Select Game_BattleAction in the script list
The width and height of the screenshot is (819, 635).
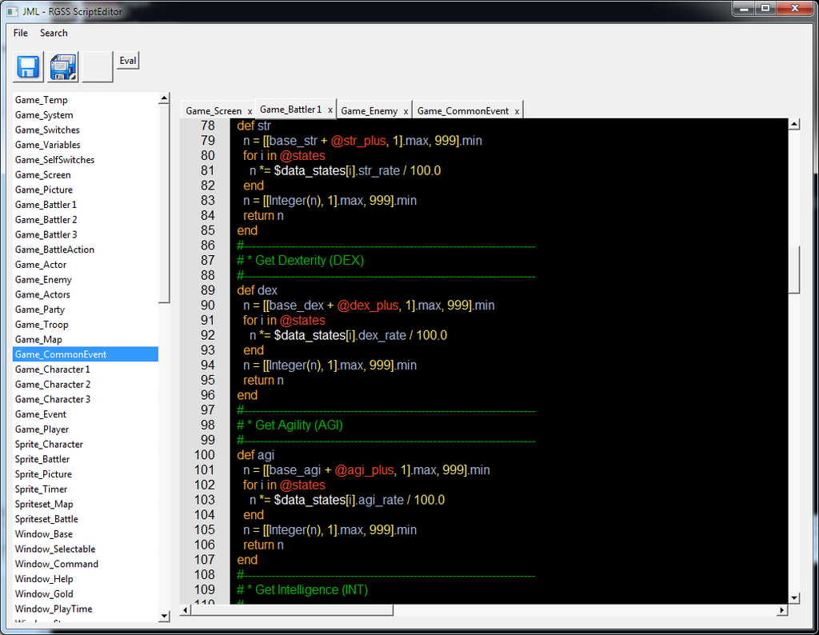tap(85, 250)
